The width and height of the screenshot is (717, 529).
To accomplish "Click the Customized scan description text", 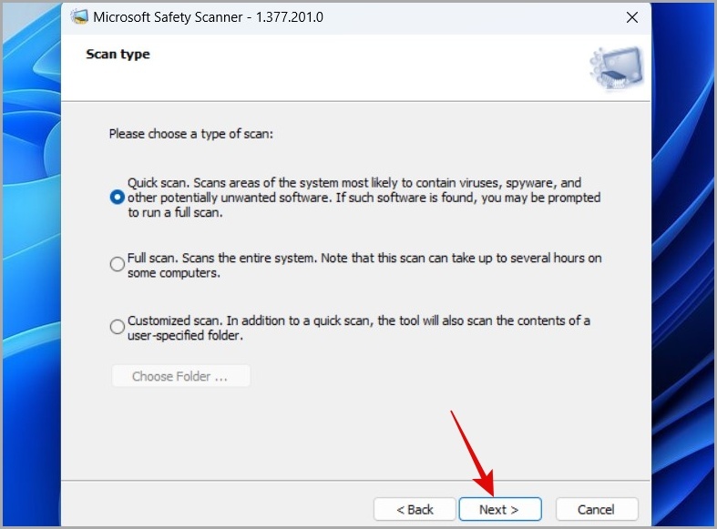I will coord(359,328).
